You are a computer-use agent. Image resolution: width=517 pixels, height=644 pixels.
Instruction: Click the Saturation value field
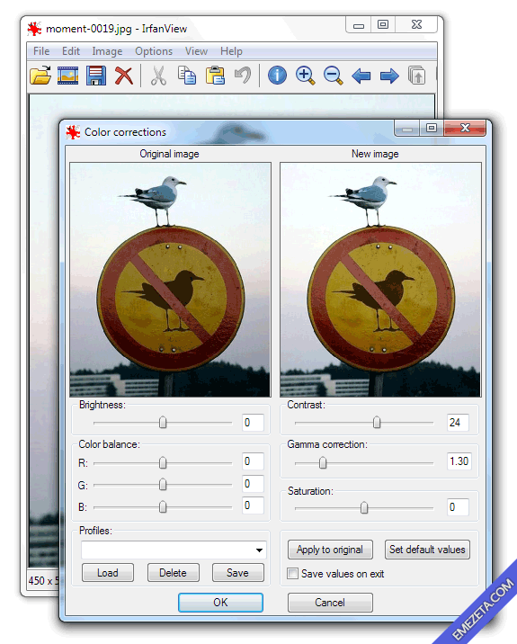[x=458, y=506]
